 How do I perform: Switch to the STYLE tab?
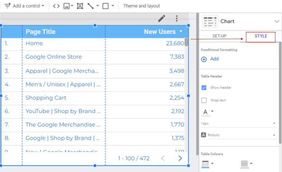click(261, 36)
